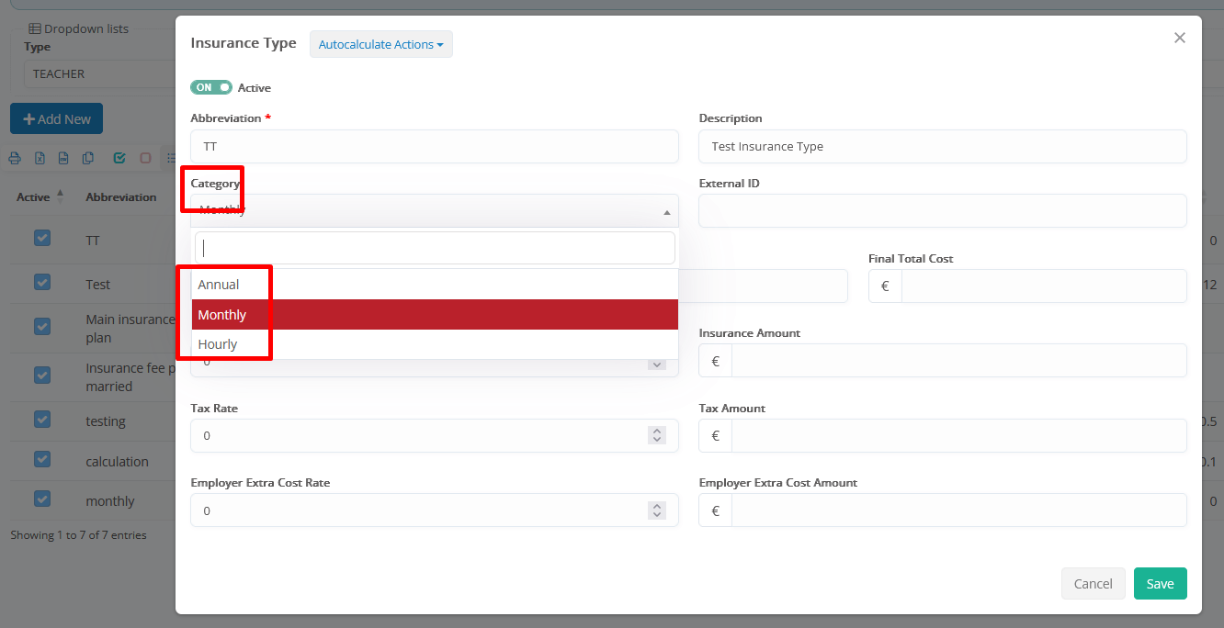
Task: Toggle the Active ON switch
Action: [211, 87]
